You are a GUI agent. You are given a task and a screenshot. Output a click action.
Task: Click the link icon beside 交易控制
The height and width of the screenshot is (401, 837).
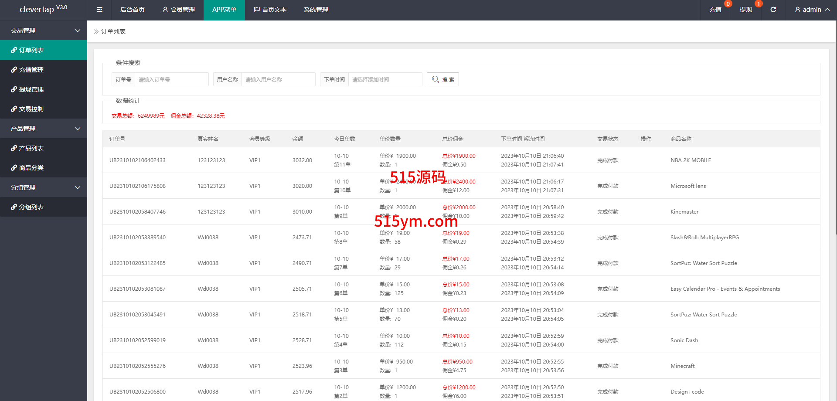click(x=14, y=109)
